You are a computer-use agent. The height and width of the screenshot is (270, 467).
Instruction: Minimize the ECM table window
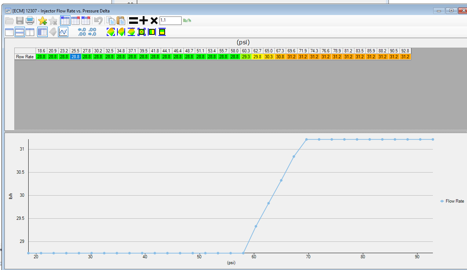coord(439,11)
